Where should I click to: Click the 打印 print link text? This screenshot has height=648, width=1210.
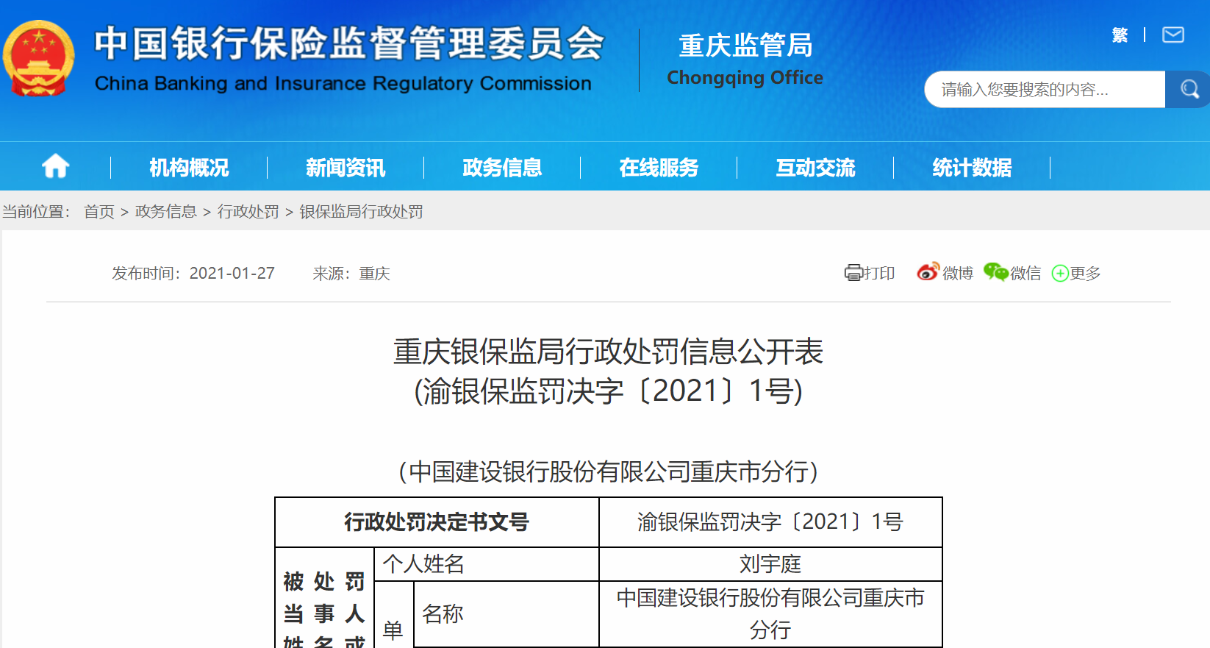pos(879,274)
